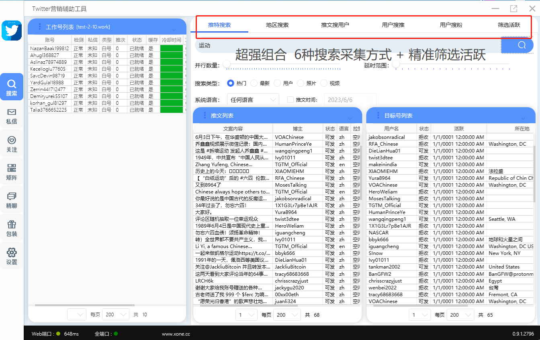Open the 系统语言 任何语言 dropdown
The width and height of the screenshot is (540, 340).
pyautogui.click(x=253, y=100)
